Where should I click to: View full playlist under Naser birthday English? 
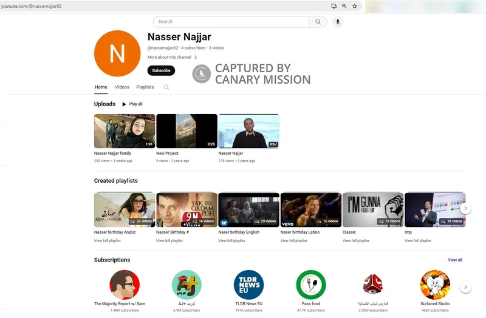[x=231, y=240]
